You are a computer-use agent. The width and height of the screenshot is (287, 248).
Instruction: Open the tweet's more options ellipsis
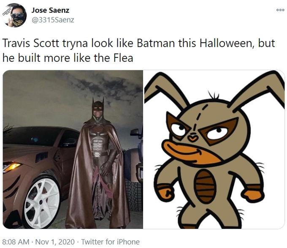pyautogui.click(x=280, y=10)
